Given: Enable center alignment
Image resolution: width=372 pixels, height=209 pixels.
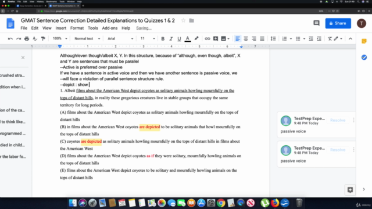Looking at the screenshot, I should tap(246, 39).
